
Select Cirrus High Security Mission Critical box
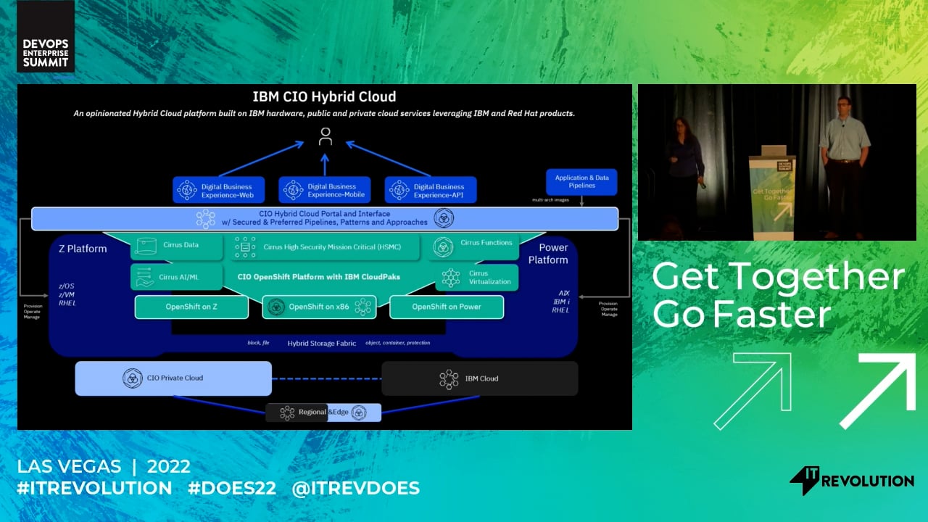tap(326, 247)
